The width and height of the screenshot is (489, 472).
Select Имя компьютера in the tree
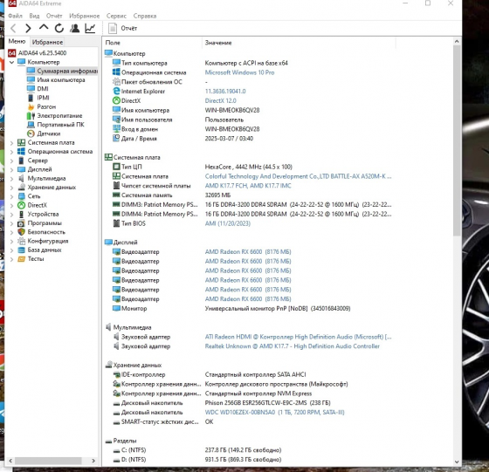tap(61, 80)
